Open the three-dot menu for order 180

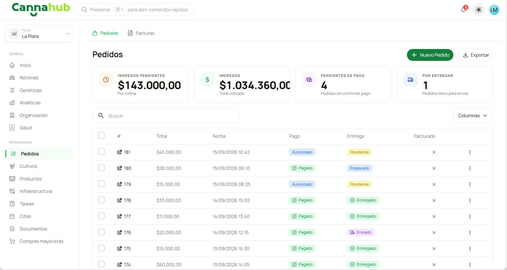click(x=470, y=168)
